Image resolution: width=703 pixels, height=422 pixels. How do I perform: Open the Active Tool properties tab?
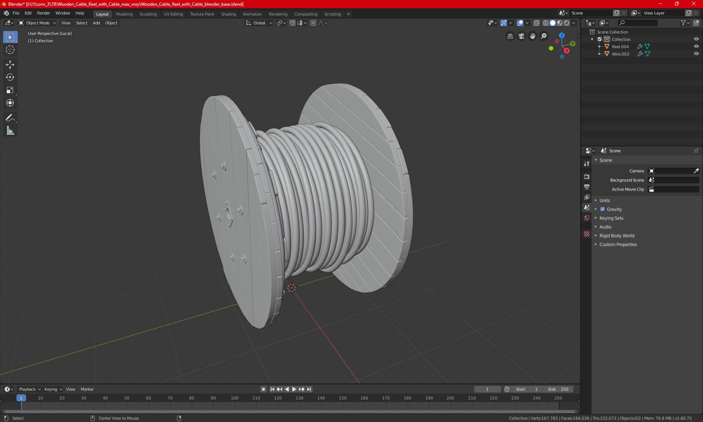tap(587, 164)
